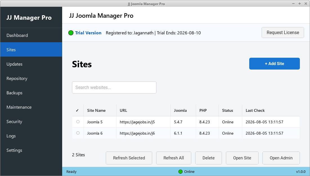Close the JJ Joomla Manager Pro window

click(306, 4)
